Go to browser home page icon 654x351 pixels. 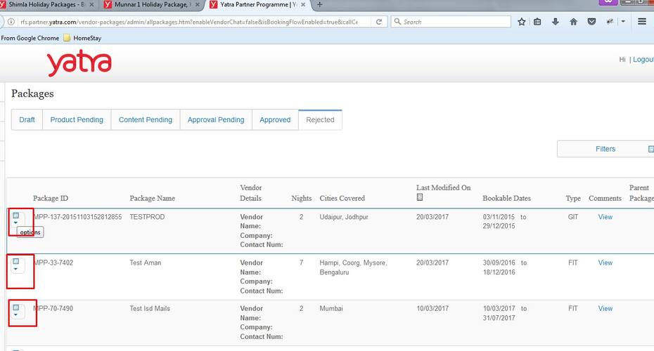click(574, 22)
